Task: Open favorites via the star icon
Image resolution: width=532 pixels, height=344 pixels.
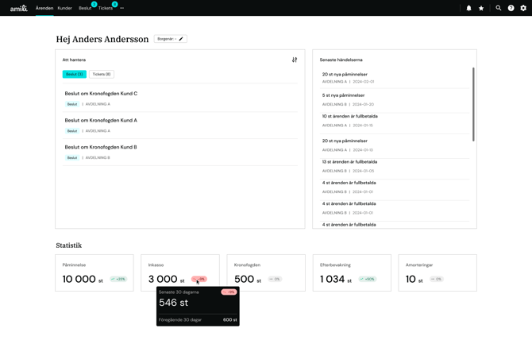Action: (481, 8)
